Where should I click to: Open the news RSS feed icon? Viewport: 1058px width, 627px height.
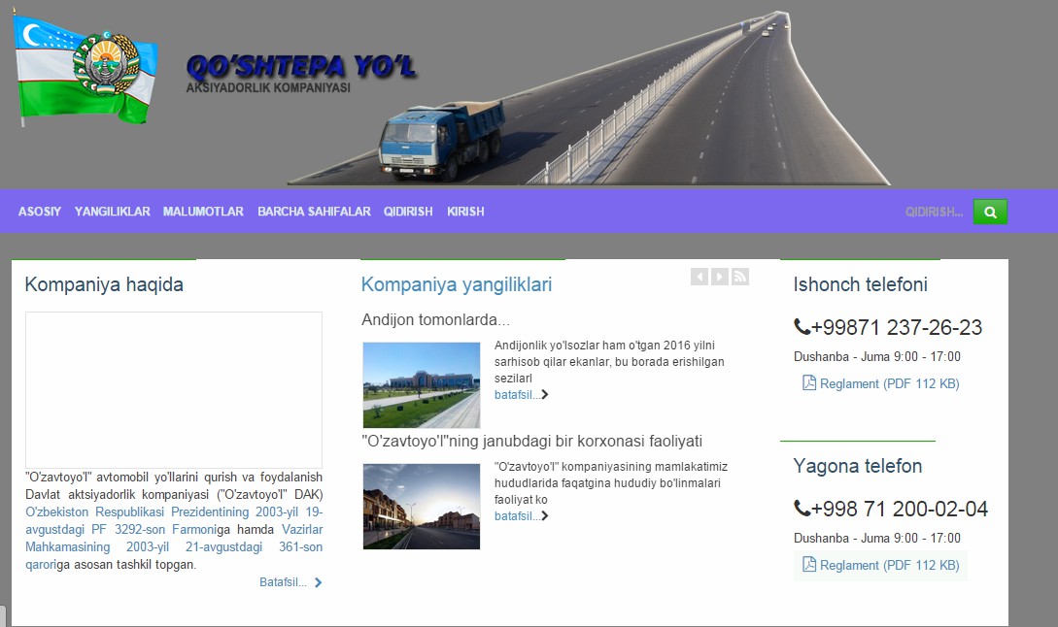(740, 277)
